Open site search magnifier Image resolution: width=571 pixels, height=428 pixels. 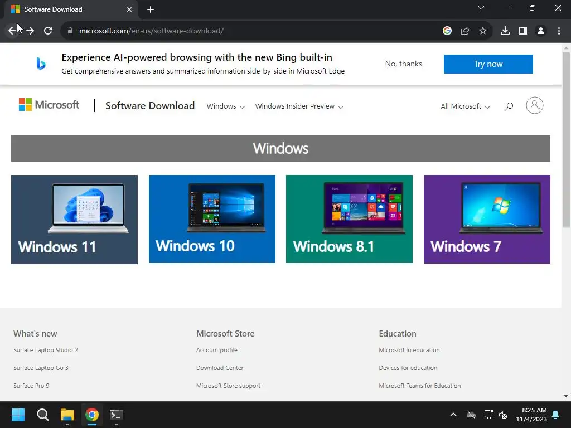(509, 106)
